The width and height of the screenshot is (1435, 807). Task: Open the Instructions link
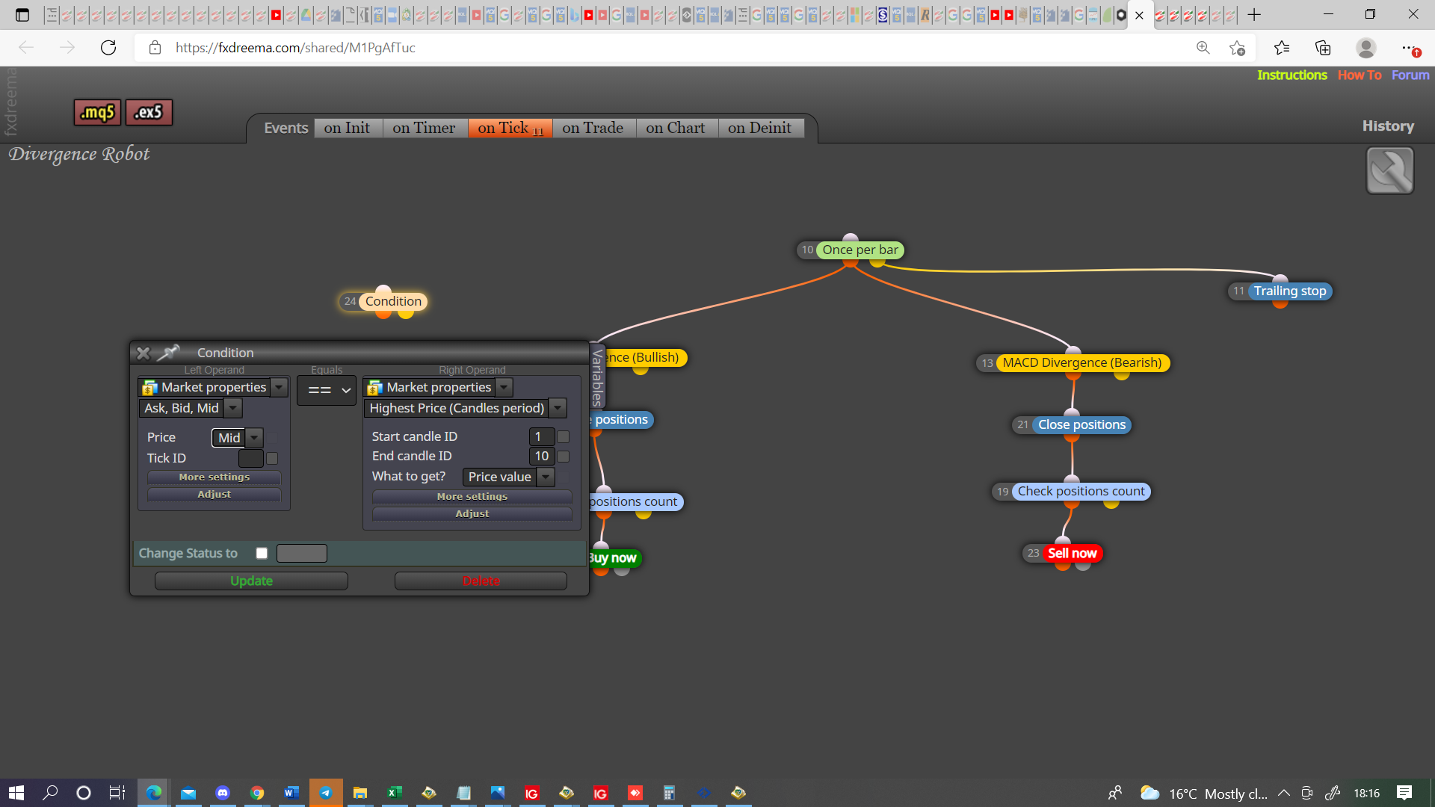click(1291, 75)
